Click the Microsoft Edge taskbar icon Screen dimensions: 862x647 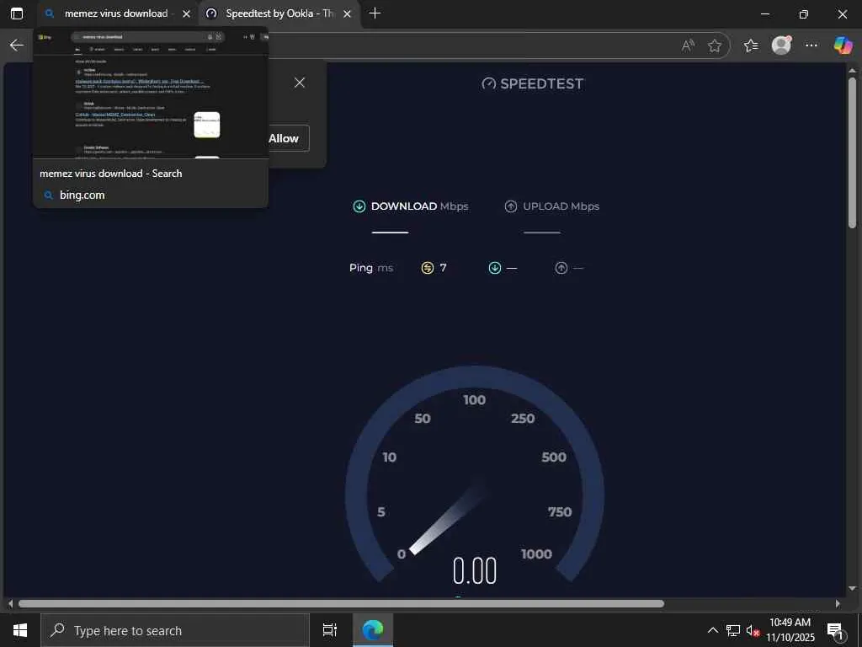tap(373, 630)
